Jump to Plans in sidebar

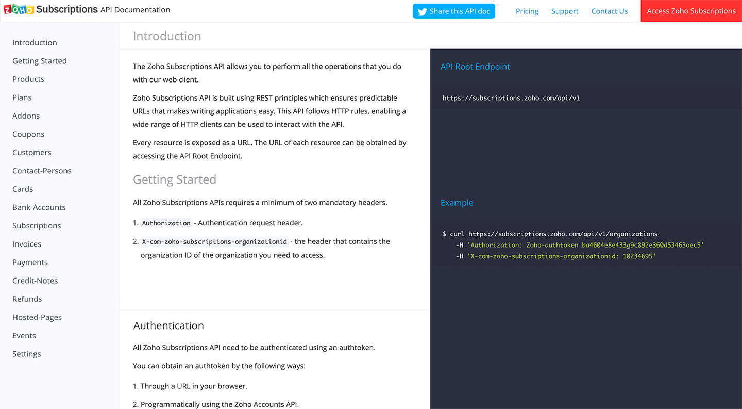(x=22, y=97)
